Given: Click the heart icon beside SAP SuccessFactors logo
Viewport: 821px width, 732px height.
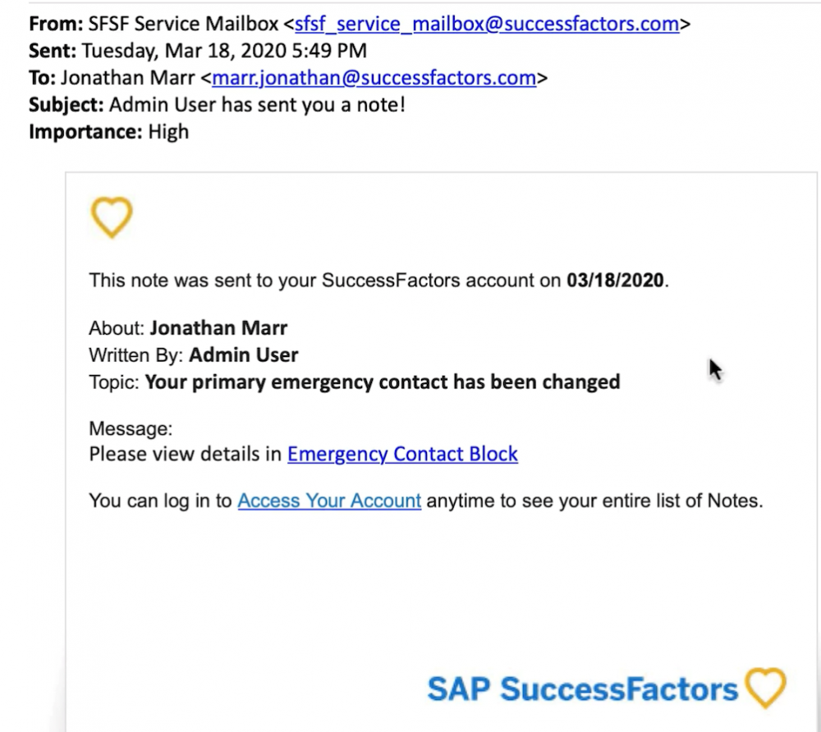Looking at the screenshot, I should click(765, 688).
